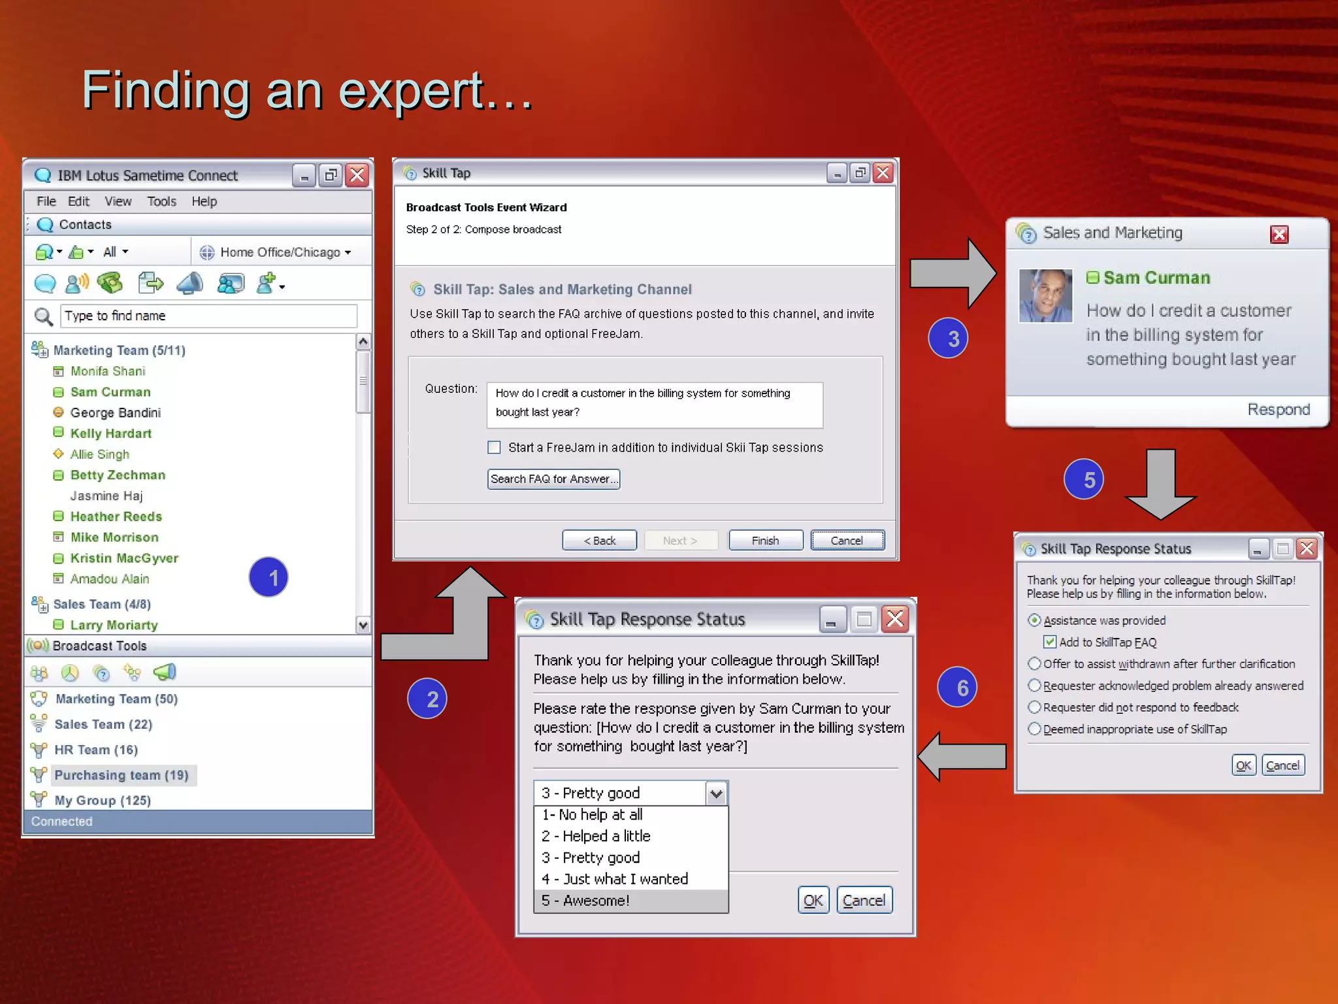The width and height of the screenshot is (1338, 1004).
Task: Open the File menu
Action: 46,201
